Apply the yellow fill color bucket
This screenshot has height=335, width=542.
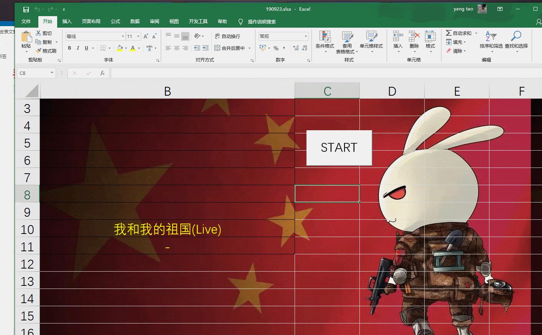120,48
